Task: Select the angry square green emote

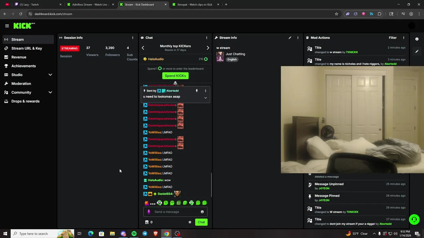Action: (179, 203)
